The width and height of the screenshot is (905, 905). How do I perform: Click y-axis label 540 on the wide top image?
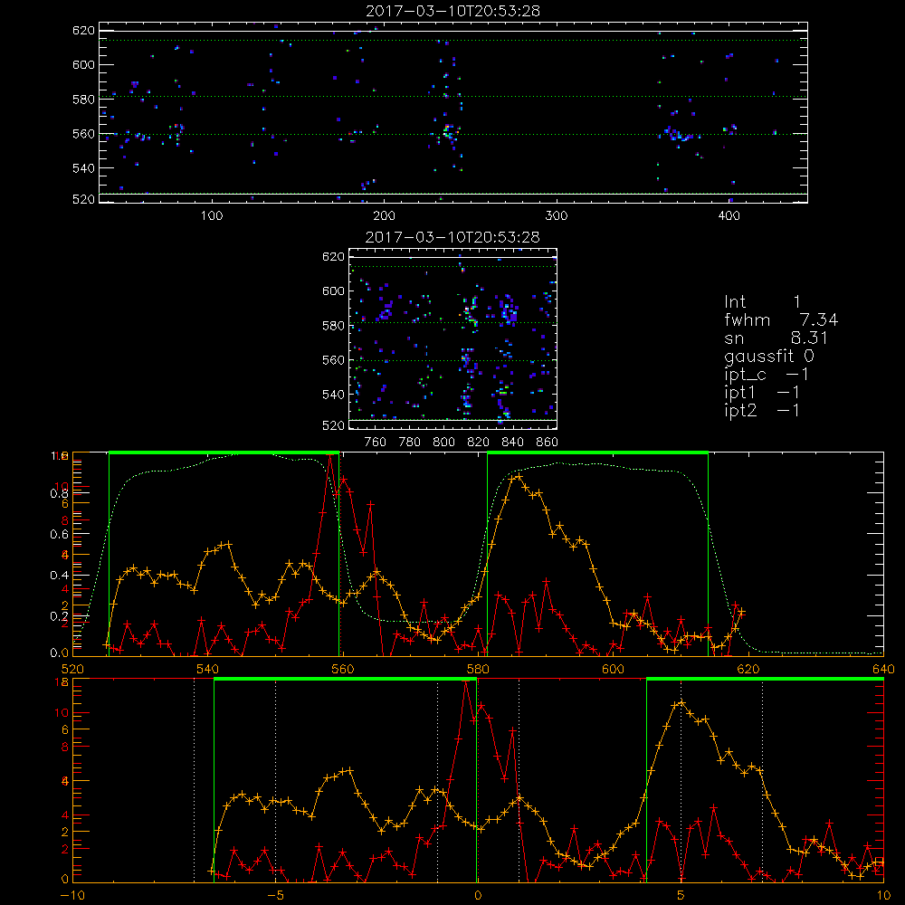[83, 168]
